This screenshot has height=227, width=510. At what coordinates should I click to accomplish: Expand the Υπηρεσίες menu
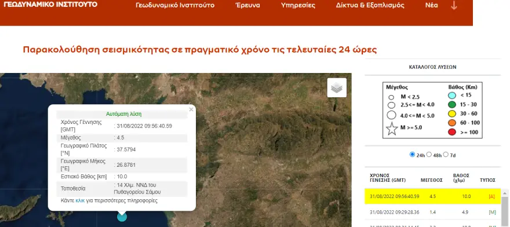tap(298, 6)
